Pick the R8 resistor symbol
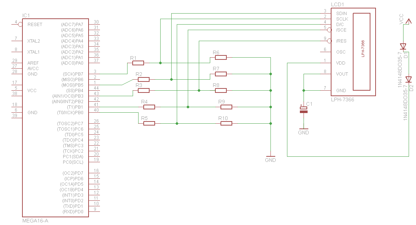 click(x=221, y=90)
